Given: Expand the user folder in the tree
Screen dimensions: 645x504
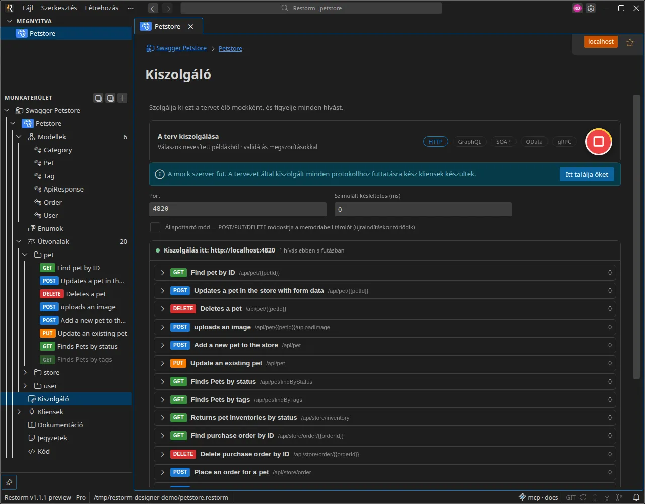Looking at the screenshot, I should point(25,386).
